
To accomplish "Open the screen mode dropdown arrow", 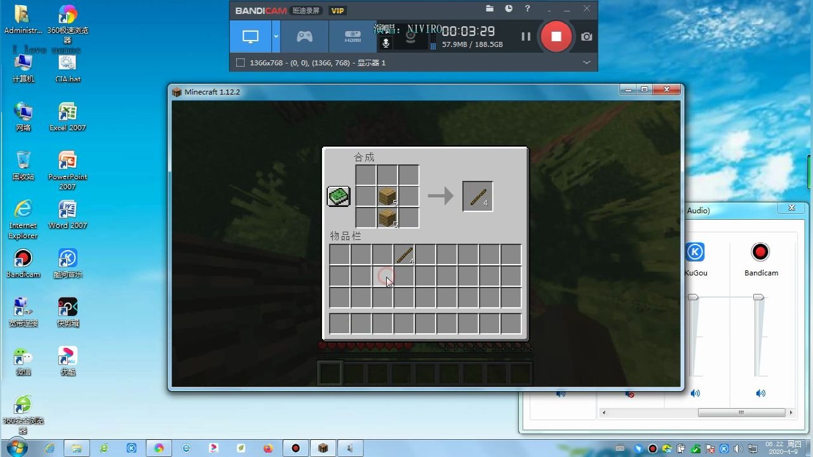I will tap(276, 36).
